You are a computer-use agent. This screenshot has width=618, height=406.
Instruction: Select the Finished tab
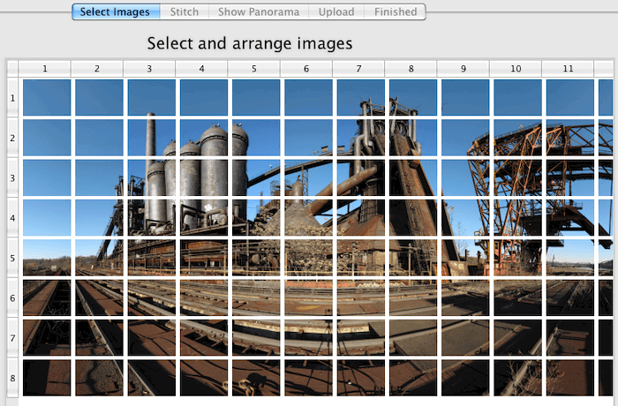click(395, 11)
